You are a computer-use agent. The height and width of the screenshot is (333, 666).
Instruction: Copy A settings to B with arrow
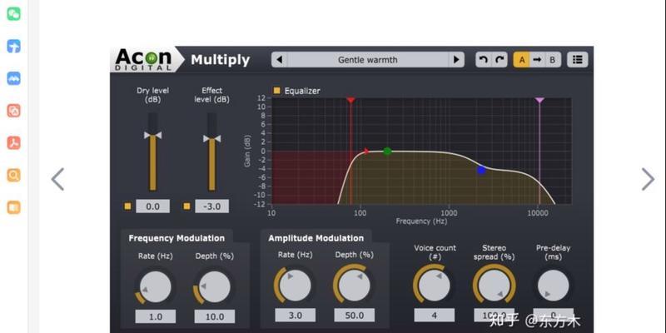pos(537,60)
